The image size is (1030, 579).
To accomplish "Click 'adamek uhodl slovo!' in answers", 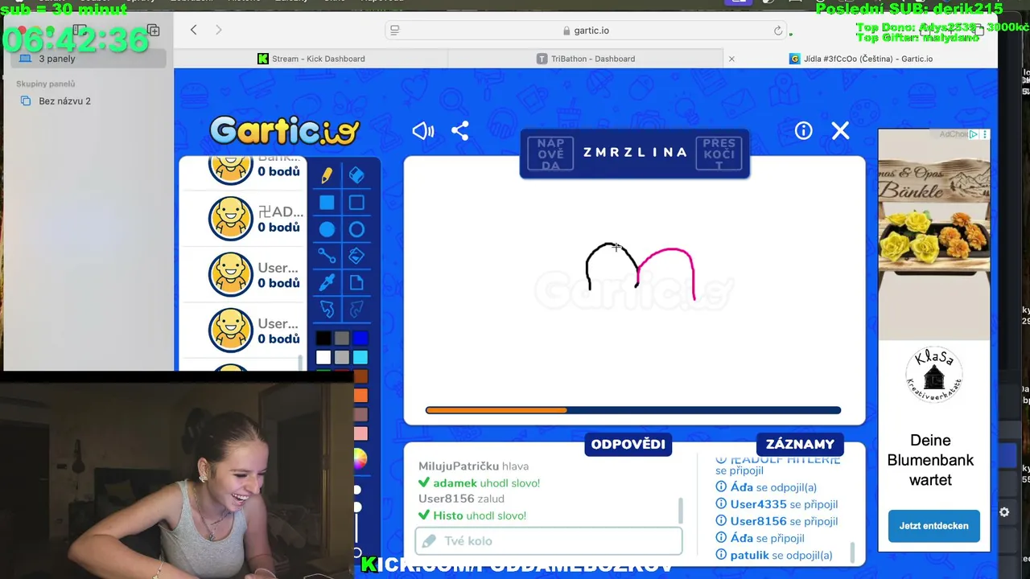I will click(x=479, y=482).
